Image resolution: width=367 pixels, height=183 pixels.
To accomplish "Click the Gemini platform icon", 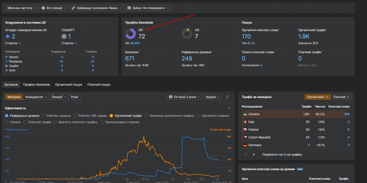I will point(6,57).
